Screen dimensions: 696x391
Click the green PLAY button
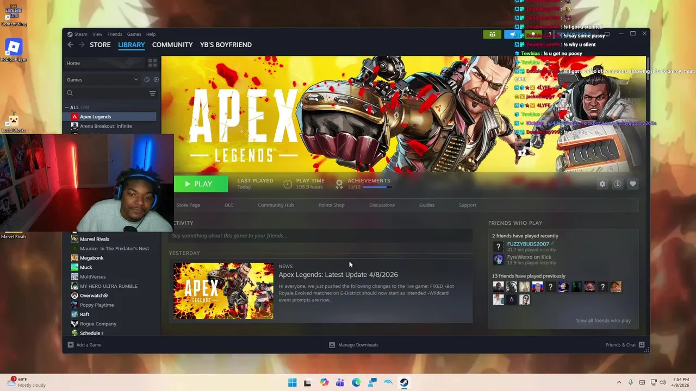pos(201,184)
